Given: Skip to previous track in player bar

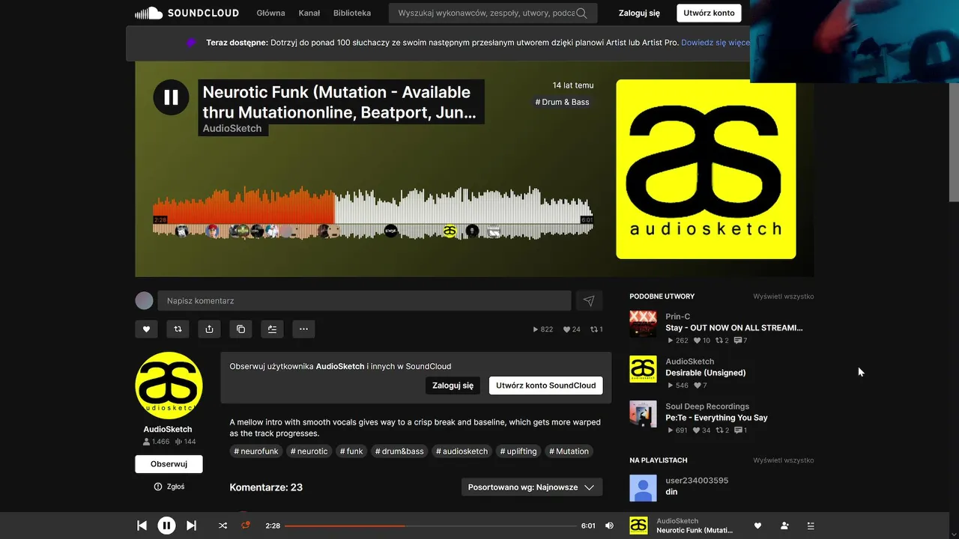Looking at the screenshot, I should tap(142, 526).
